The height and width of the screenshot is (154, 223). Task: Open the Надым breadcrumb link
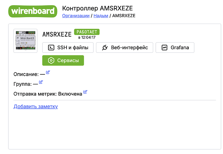pos(101,16)
